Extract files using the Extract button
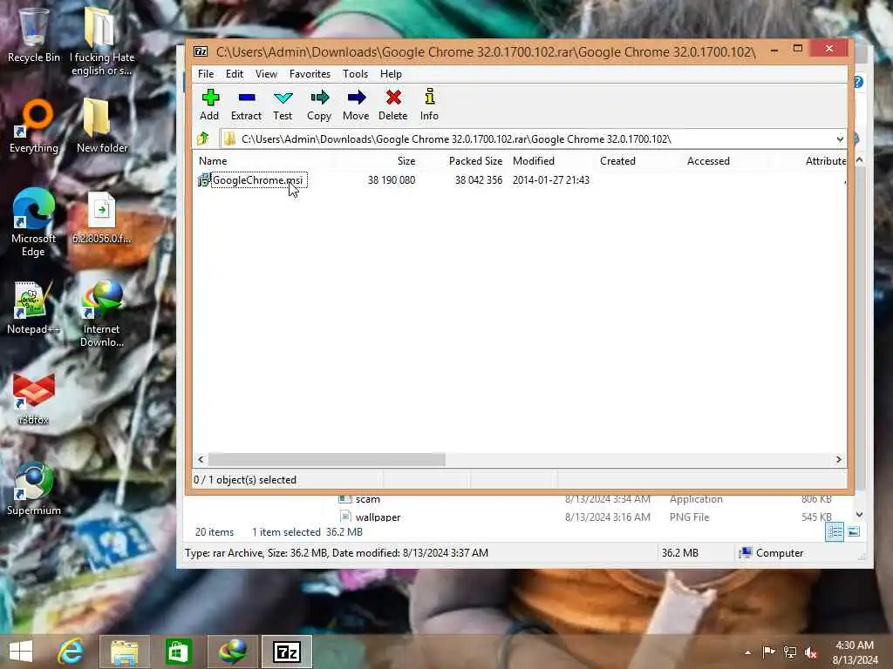Screen dimensions: 893x669 (x=246, y=105)
